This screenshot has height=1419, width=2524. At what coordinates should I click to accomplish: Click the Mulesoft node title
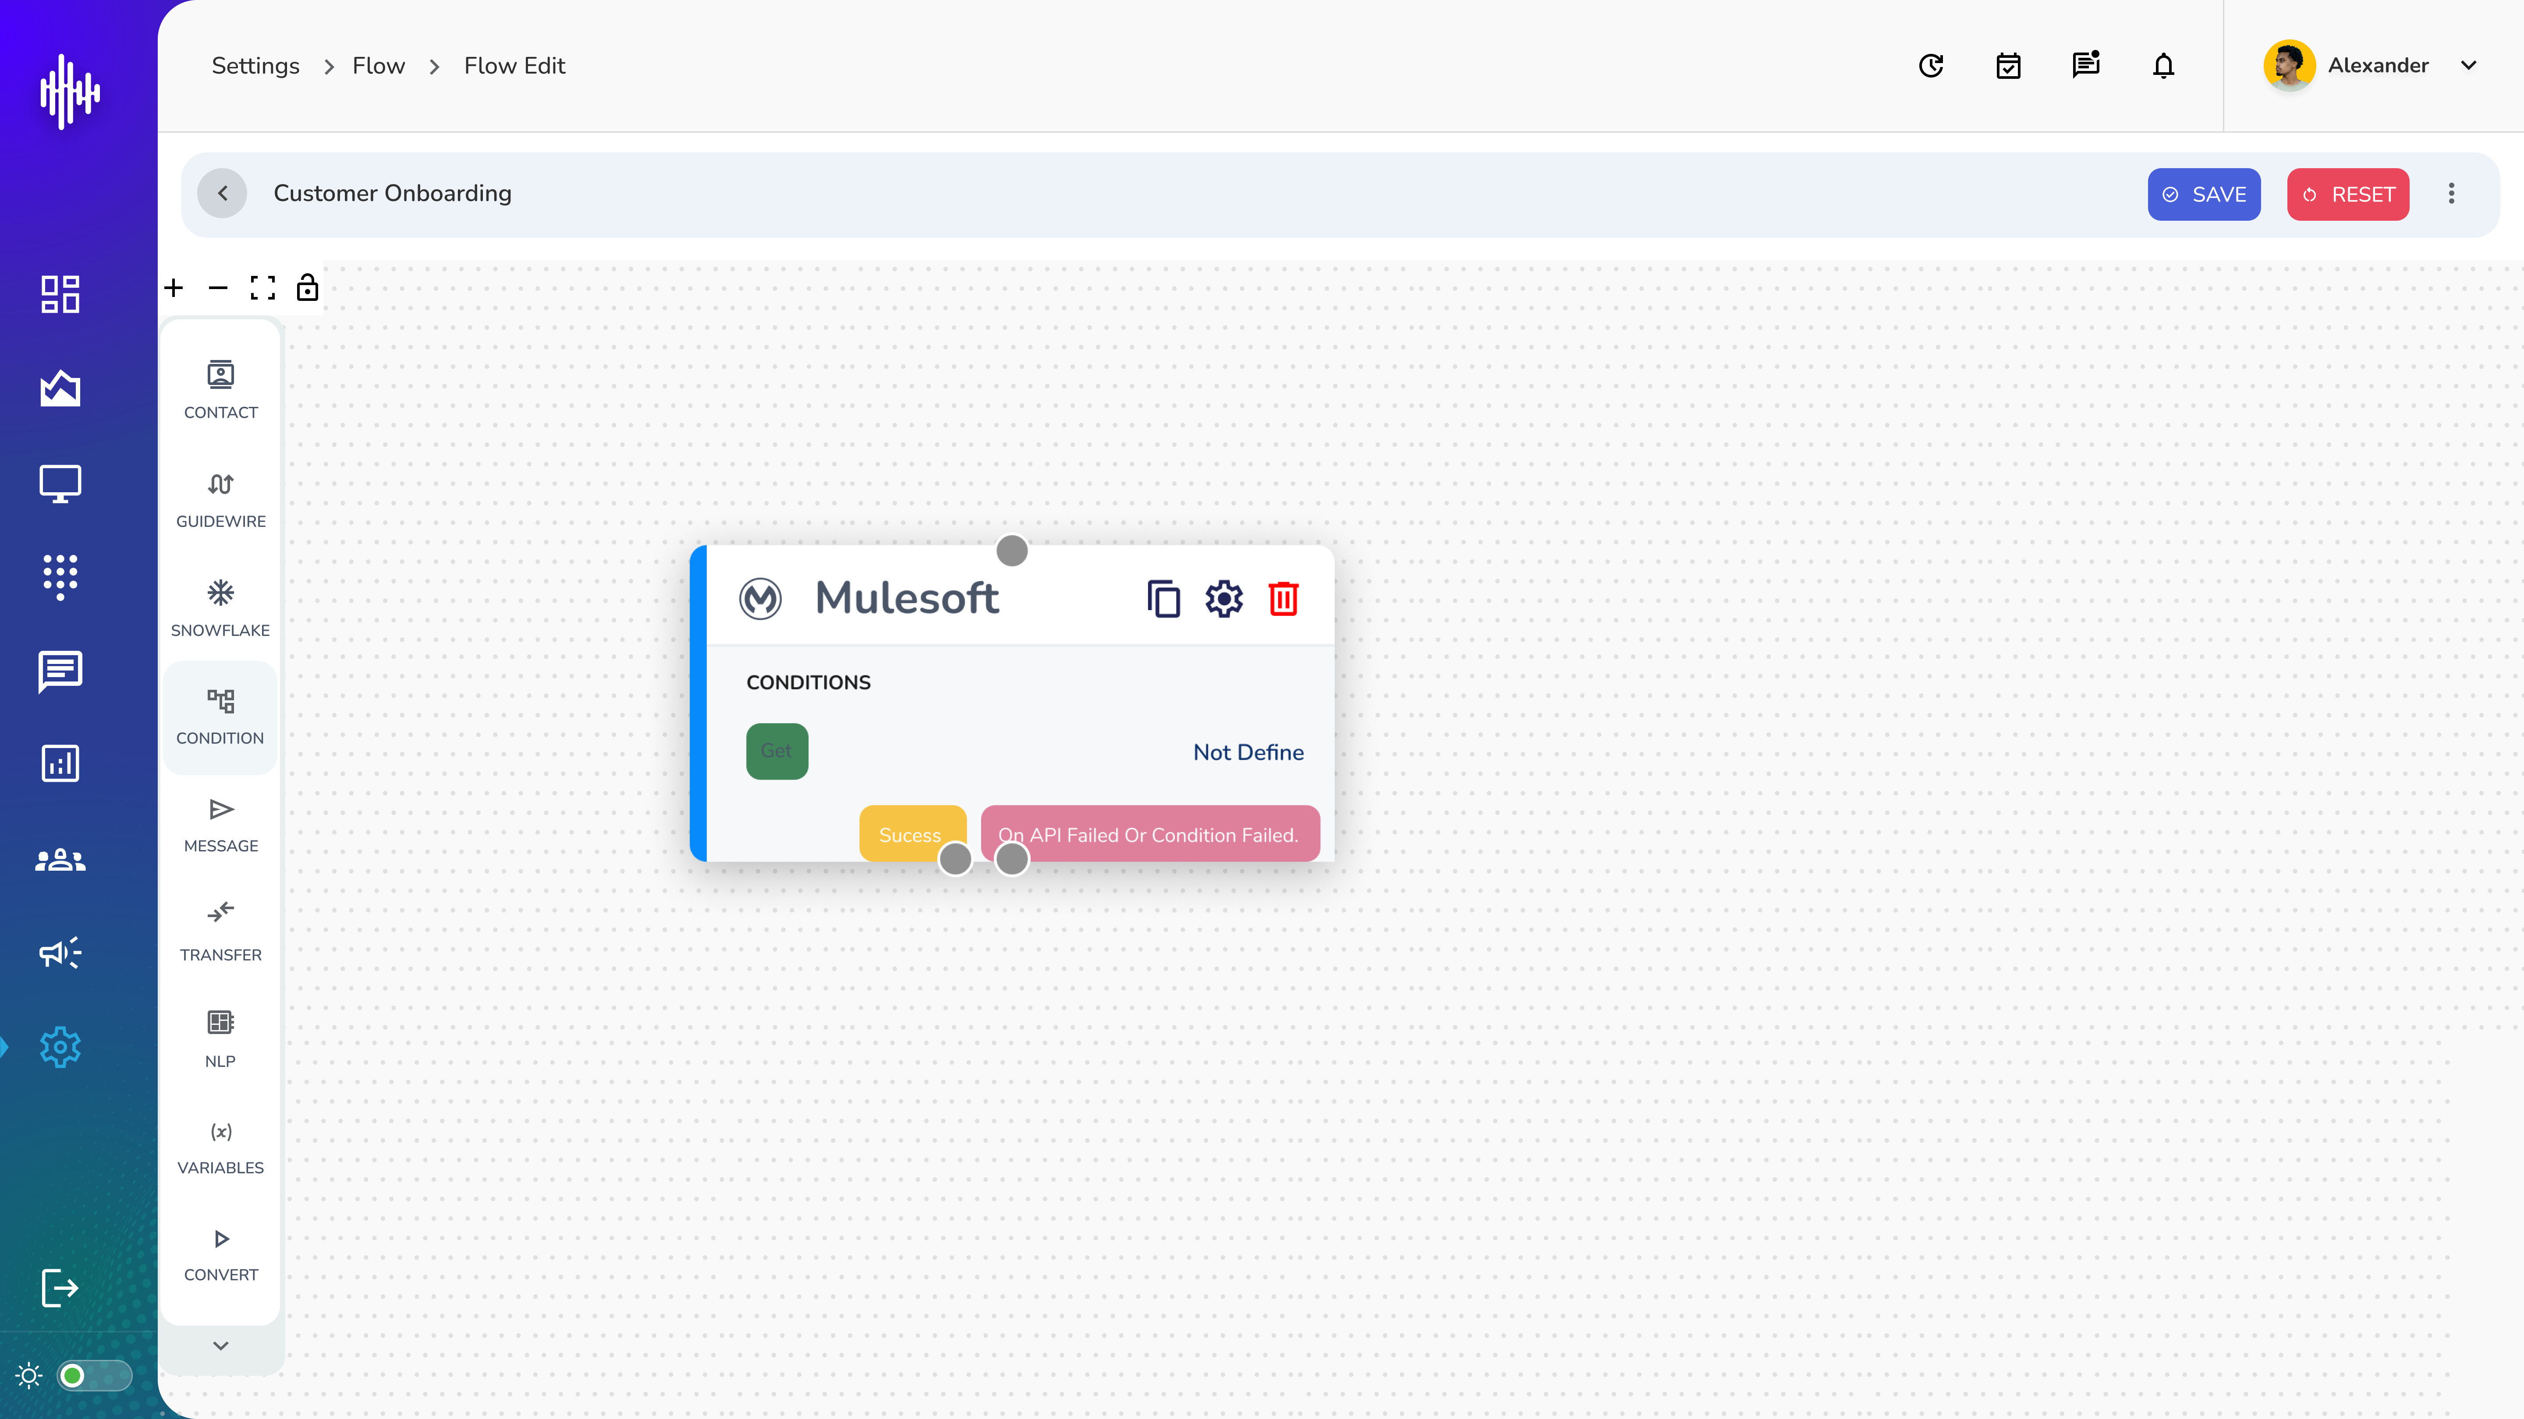(908, 598)
